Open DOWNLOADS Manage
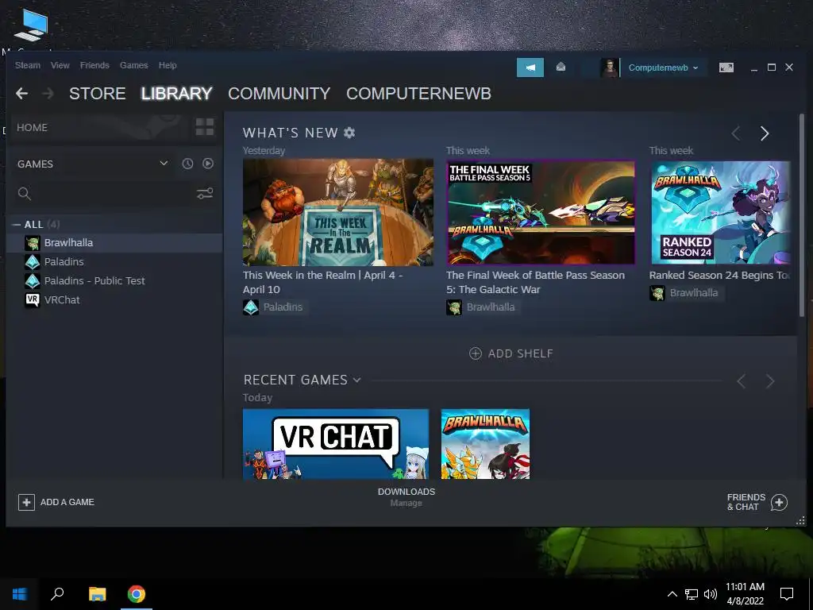 click(x=406, y=497)
